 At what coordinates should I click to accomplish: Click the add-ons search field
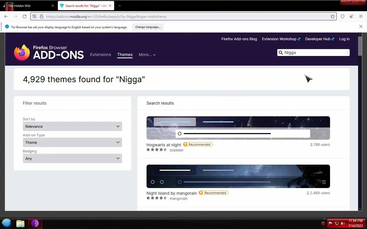click(313, 53)
